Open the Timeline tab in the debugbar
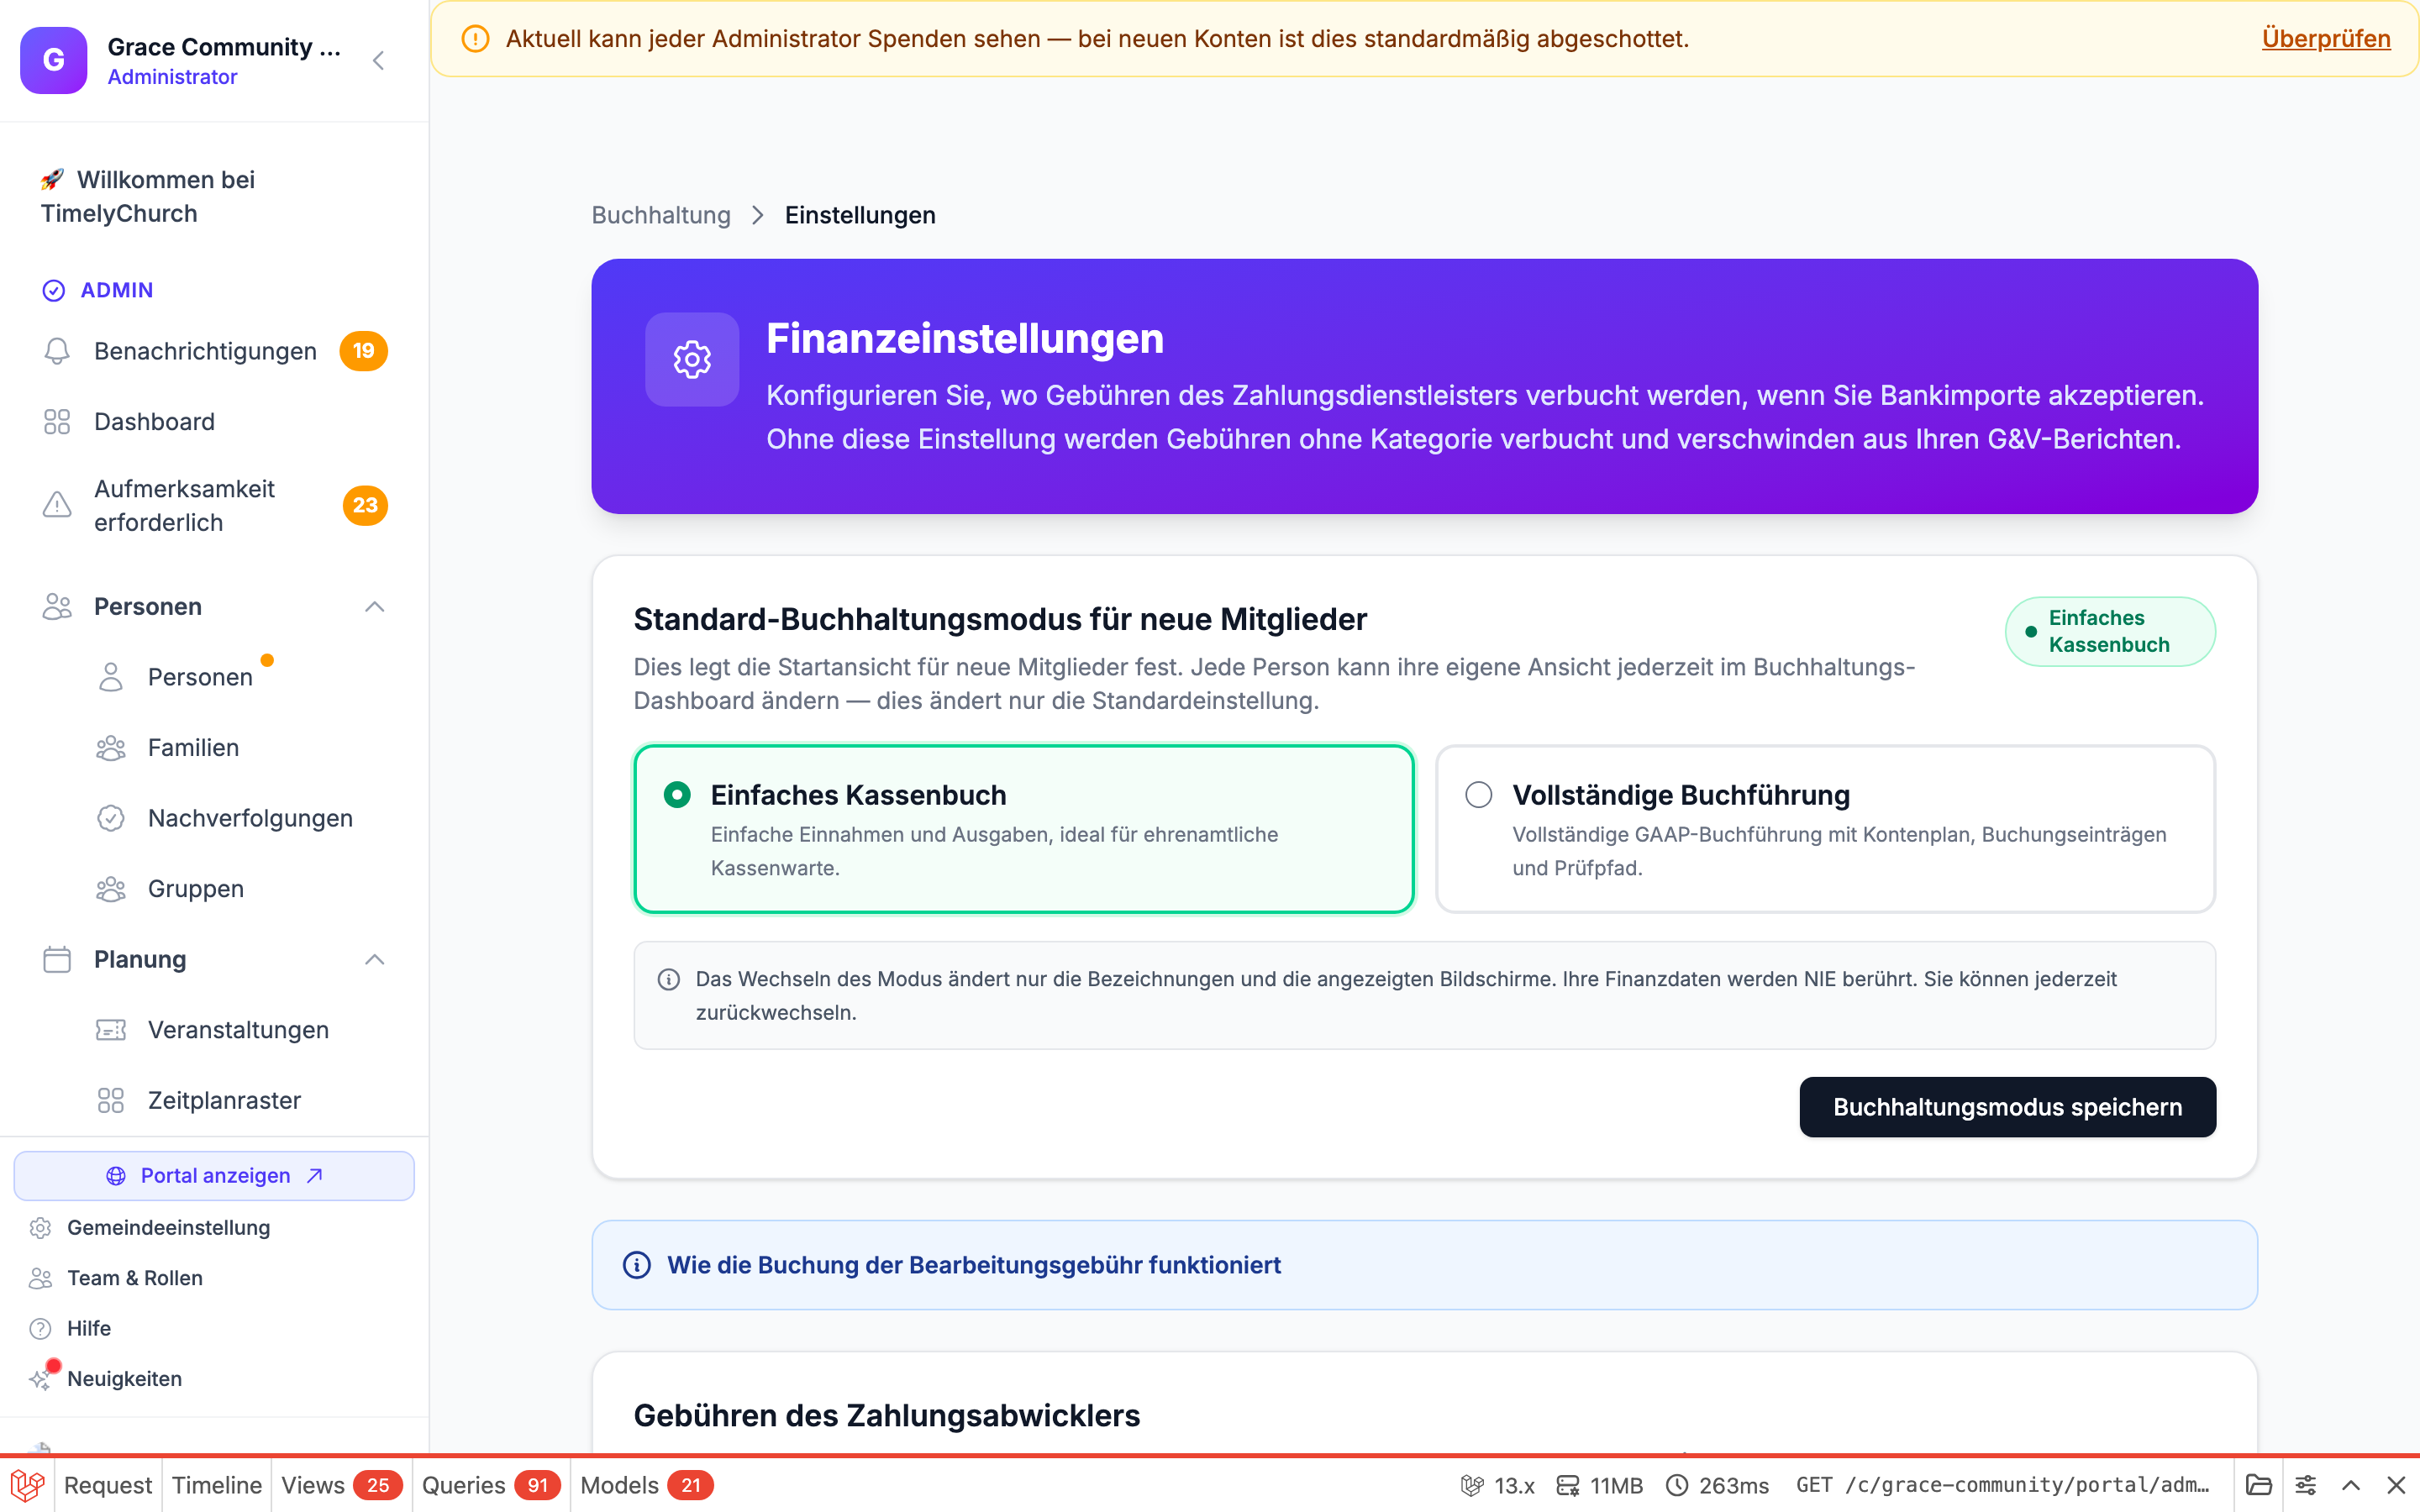Image resolution: width=2420 pixels, height=1512 pixels. [x=217, y=1485]
